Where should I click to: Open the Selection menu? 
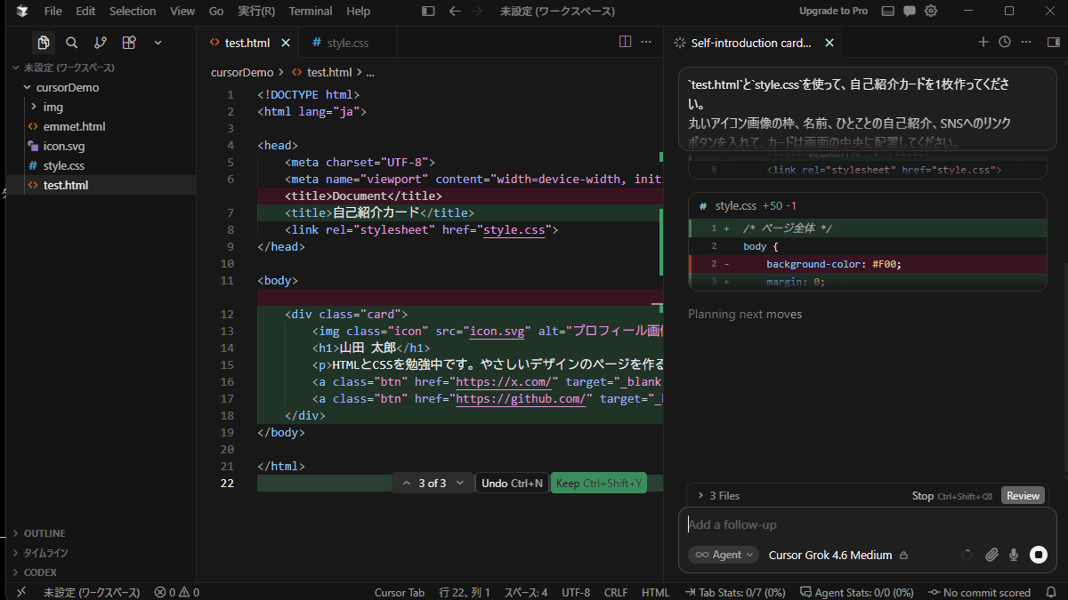(133, 12)
